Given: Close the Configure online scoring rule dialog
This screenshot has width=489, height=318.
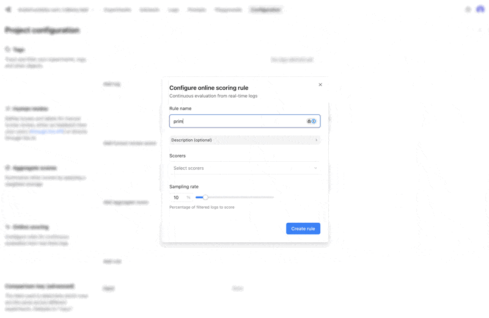Looking at the screenshot, I should (320, 85).
